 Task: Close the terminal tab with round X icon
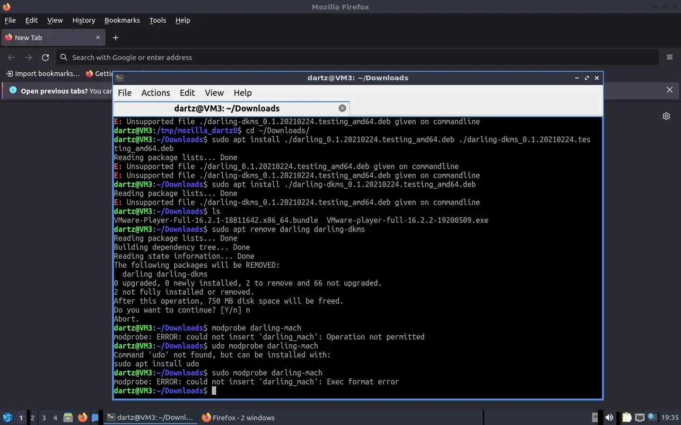pos(342,108)
